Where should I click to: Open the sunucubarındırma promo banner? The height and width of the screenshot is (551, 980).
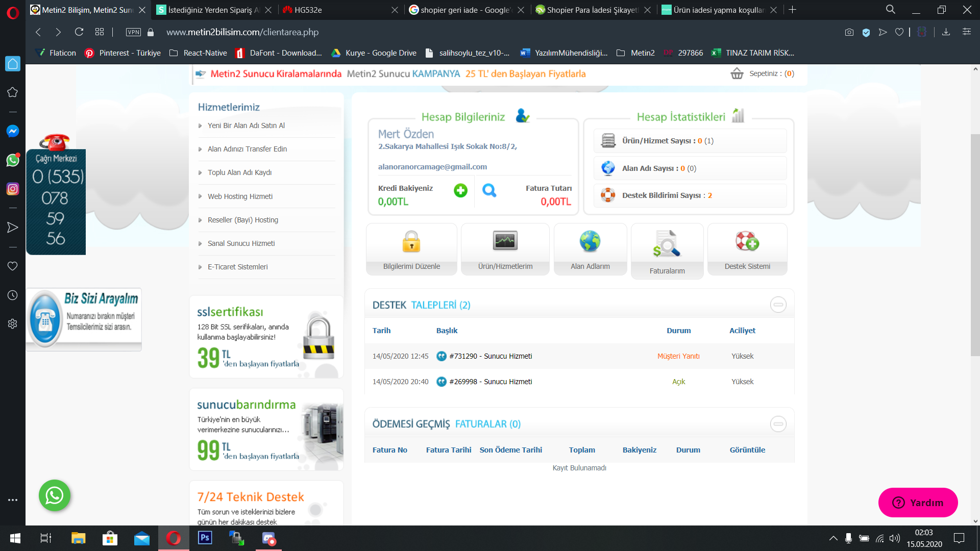[x=266, y=430]
